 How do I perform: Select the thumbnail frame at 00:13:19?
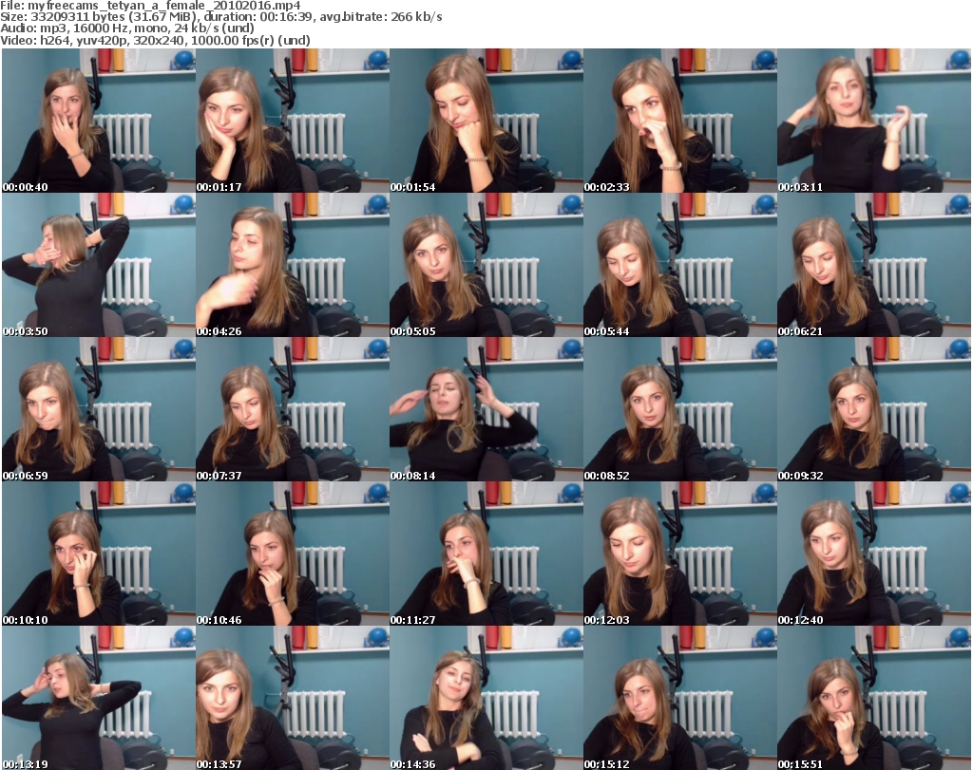99,698
